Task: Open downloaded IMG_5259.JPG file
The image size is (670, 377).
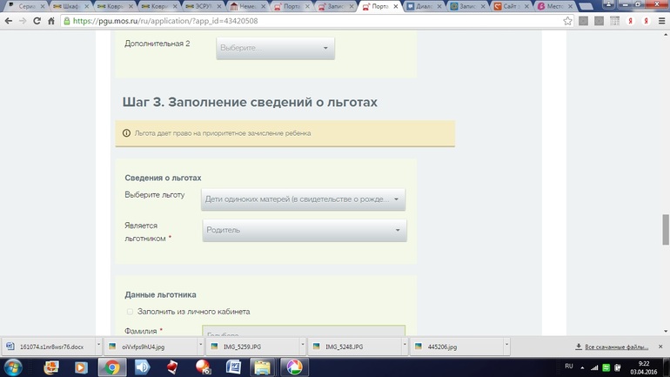Action: pos(246,346)
